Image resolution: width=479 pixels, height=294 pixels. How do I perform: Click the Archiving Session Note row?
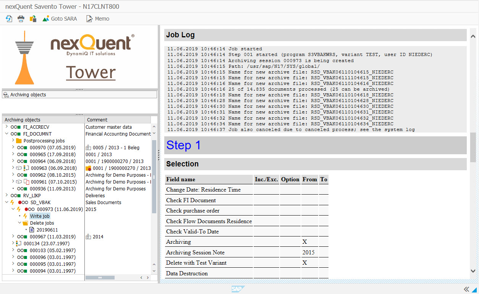pyautogui.click(x=247, y=252)
